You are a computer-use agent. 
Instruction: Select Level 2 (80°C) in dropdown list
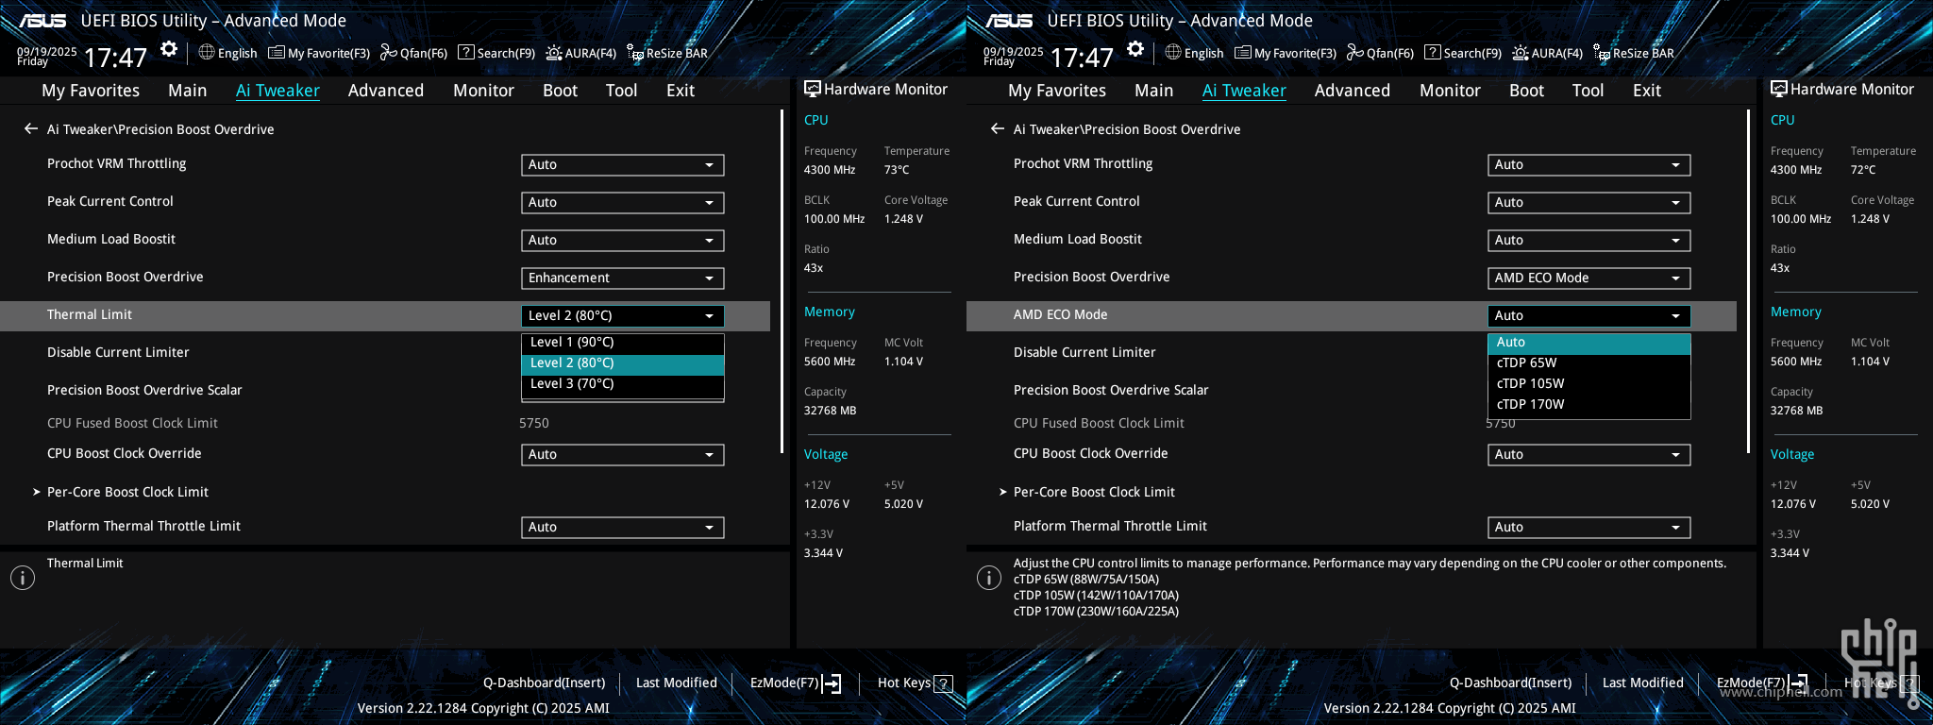pos(623,363)
